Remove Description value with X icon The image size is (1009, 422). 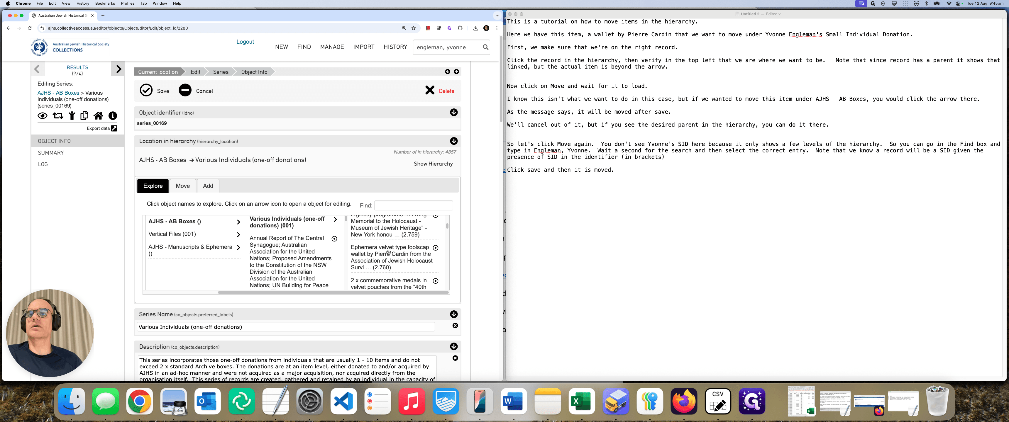tap(455, 358)
